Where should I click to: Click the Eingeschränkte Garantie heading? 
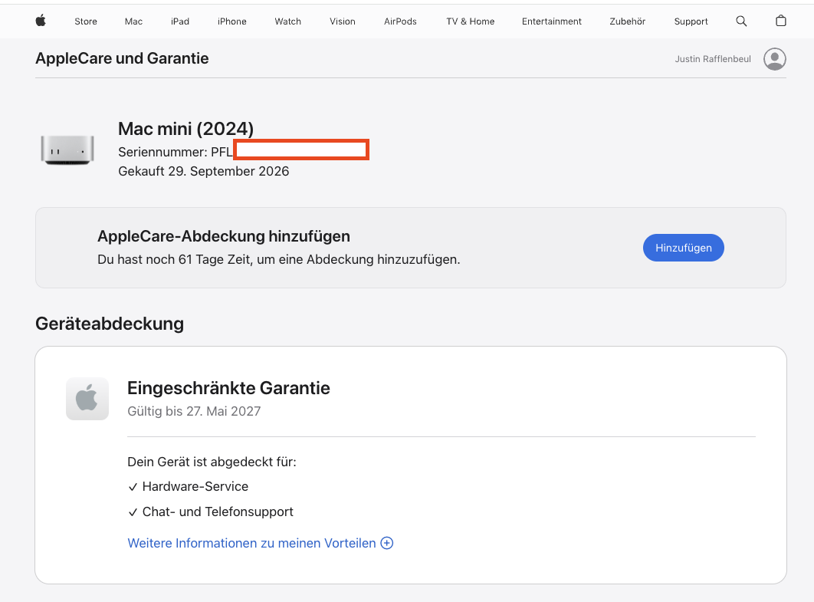coord(228,388)
